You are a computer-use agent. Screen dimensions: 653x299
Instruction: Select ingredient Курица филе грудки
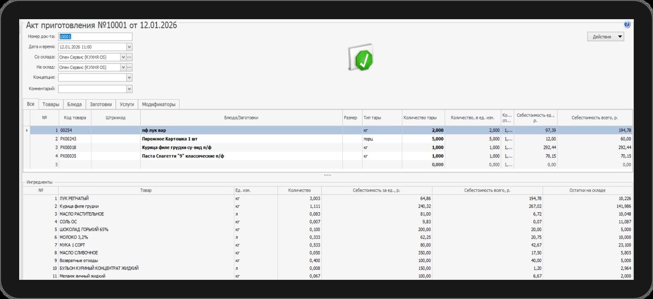tap(328, 206)
